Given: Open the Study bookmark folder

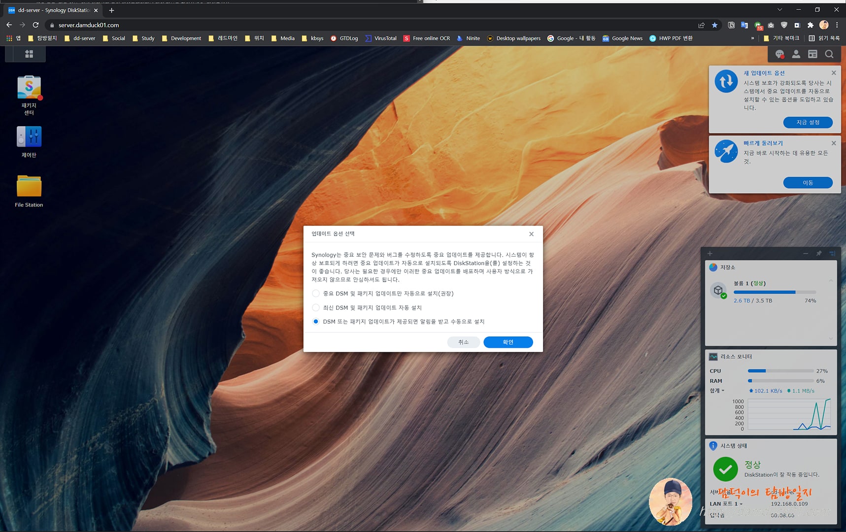Looking at the screenshot, I should [x=143, y=38].
